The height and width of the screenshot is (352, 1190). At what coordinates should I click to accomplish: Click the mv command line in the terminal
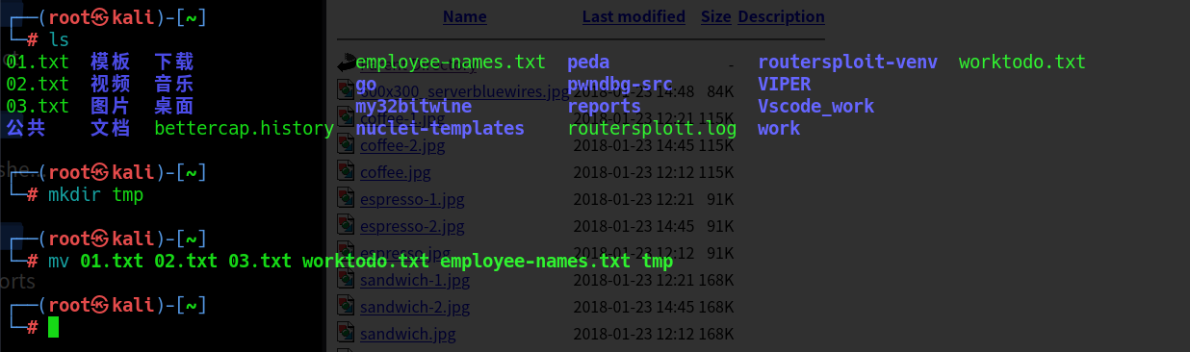click(x=360, y=261)
